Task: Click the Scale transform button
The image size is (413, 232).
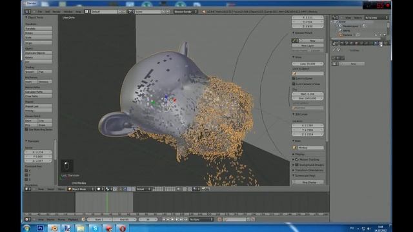Action: (38, 37)
